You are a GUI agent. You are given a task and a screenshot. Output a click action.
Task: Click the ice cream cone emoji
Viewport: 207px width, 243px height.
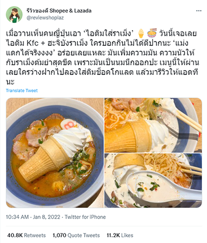[x=141, y=33]
